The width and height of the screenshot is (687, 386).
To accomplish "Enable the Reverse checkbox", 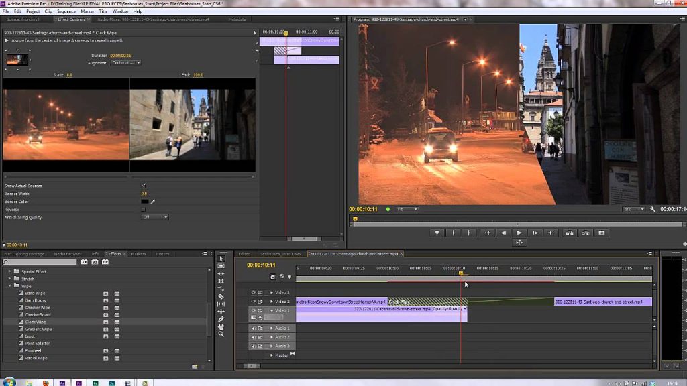I will [144, 209].
